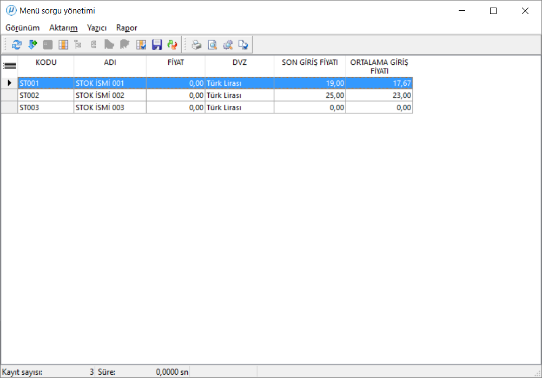Open the grid column chooser button
This screenshot has width=542, height=378.
coord(9,66)
